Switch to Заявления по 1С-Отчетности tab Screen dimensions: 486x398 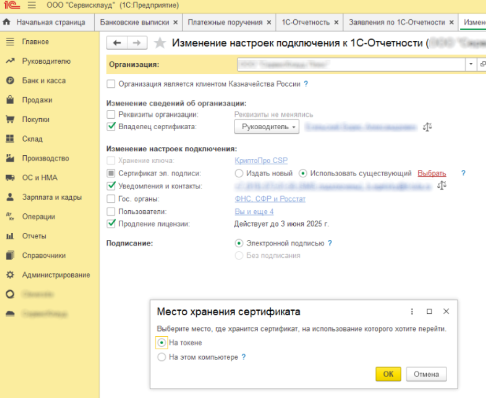(397, 22)
